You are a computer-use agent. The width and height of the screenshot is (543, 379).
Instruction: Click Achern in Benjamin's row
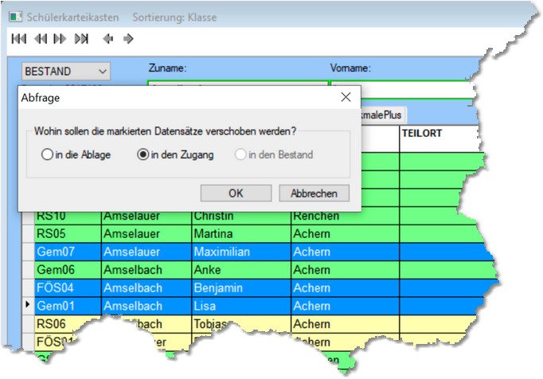click(346, 288)
